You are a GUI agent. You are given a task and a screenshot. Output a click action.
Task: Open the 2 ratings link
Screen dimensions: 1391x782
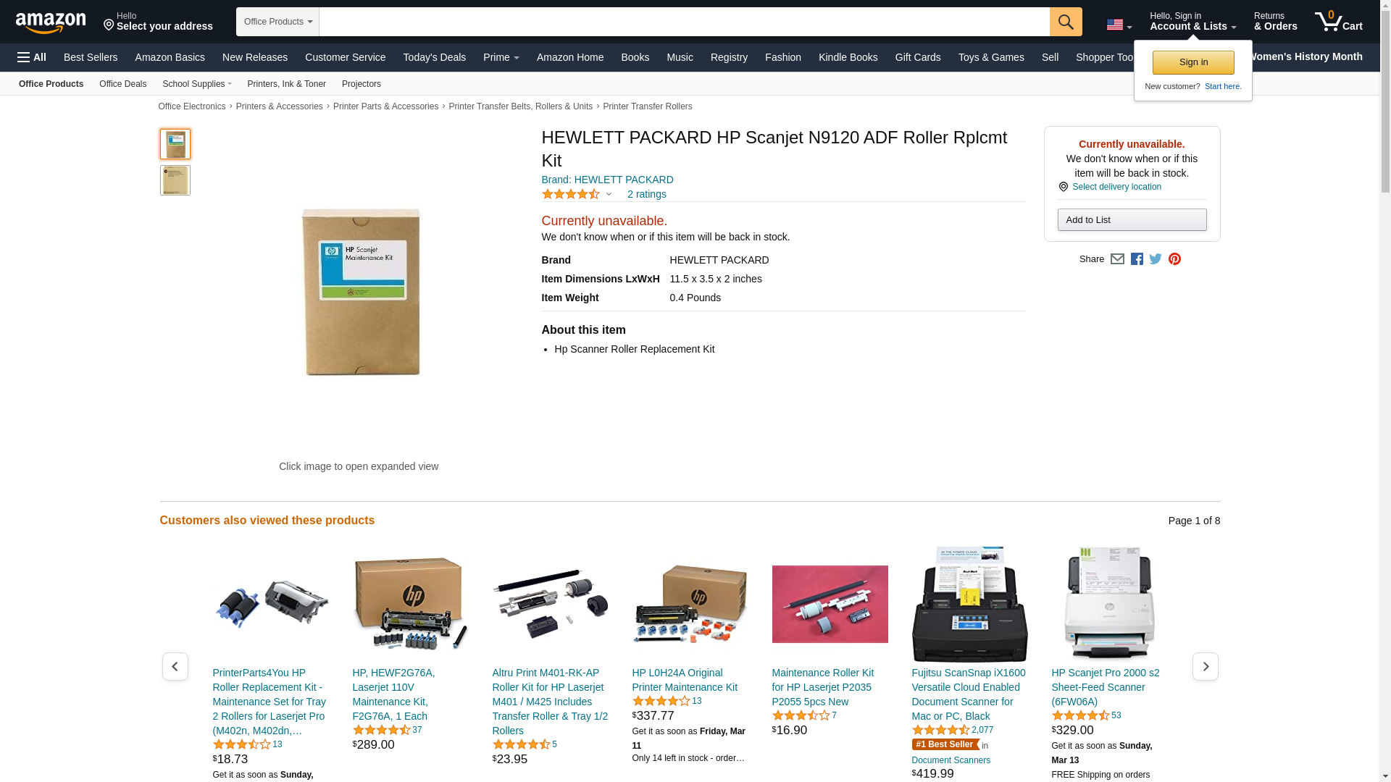(647, 194)
